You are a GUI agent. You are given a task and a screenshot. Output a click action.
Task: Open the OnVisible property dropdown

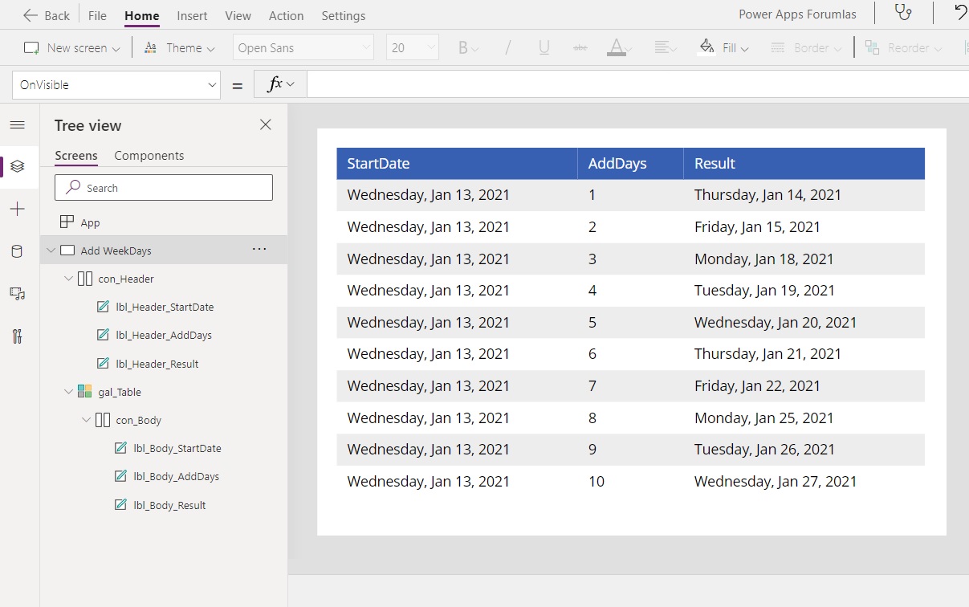coord(116,84)
